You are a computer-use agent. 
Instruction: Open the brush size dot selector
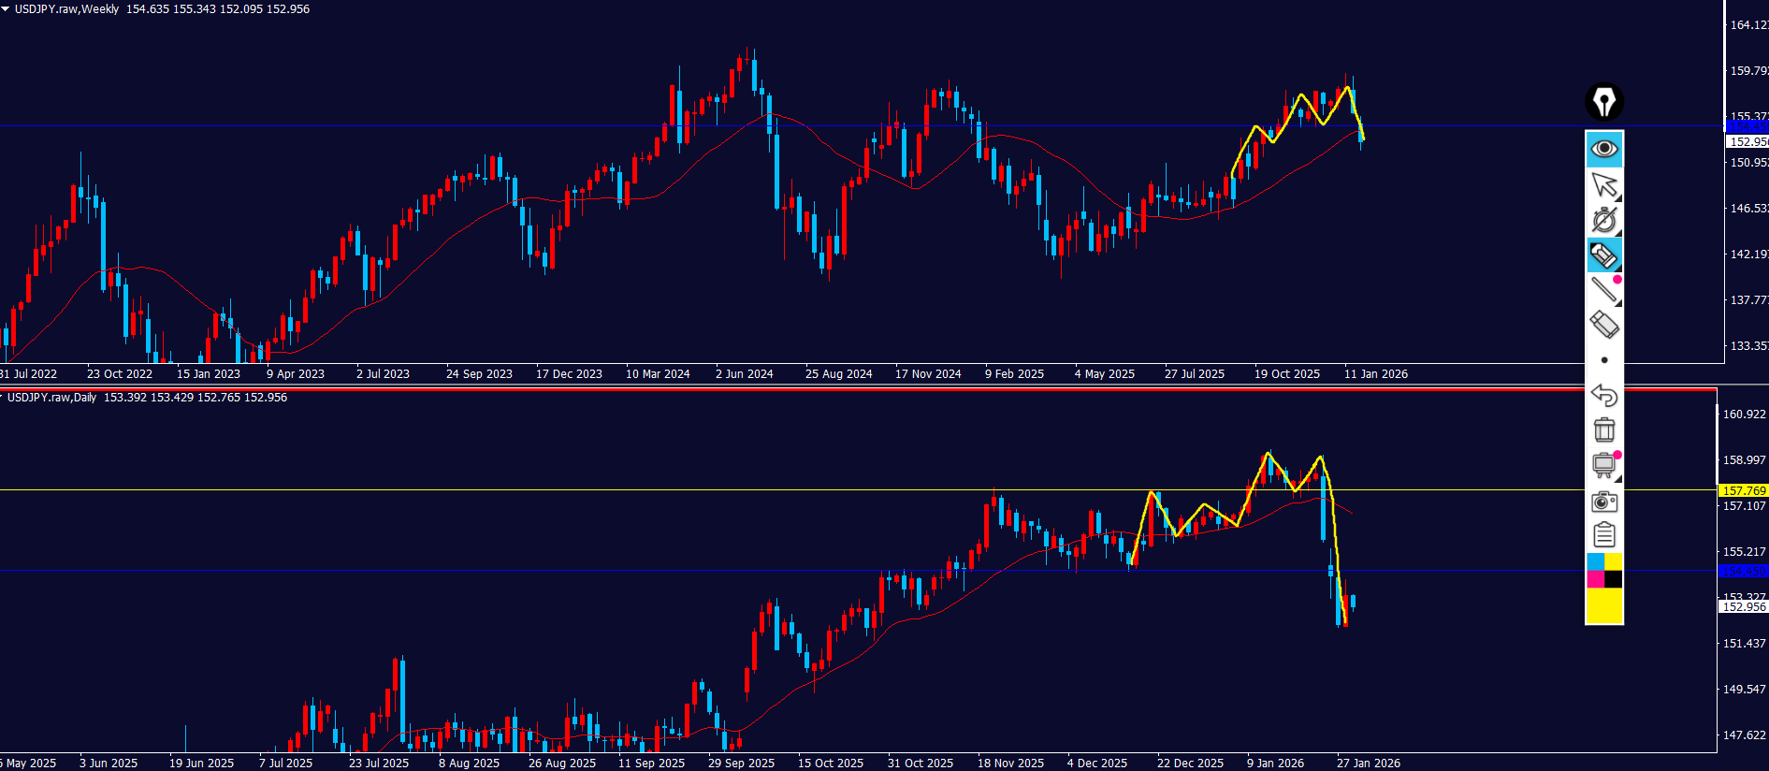(1603, 360)
